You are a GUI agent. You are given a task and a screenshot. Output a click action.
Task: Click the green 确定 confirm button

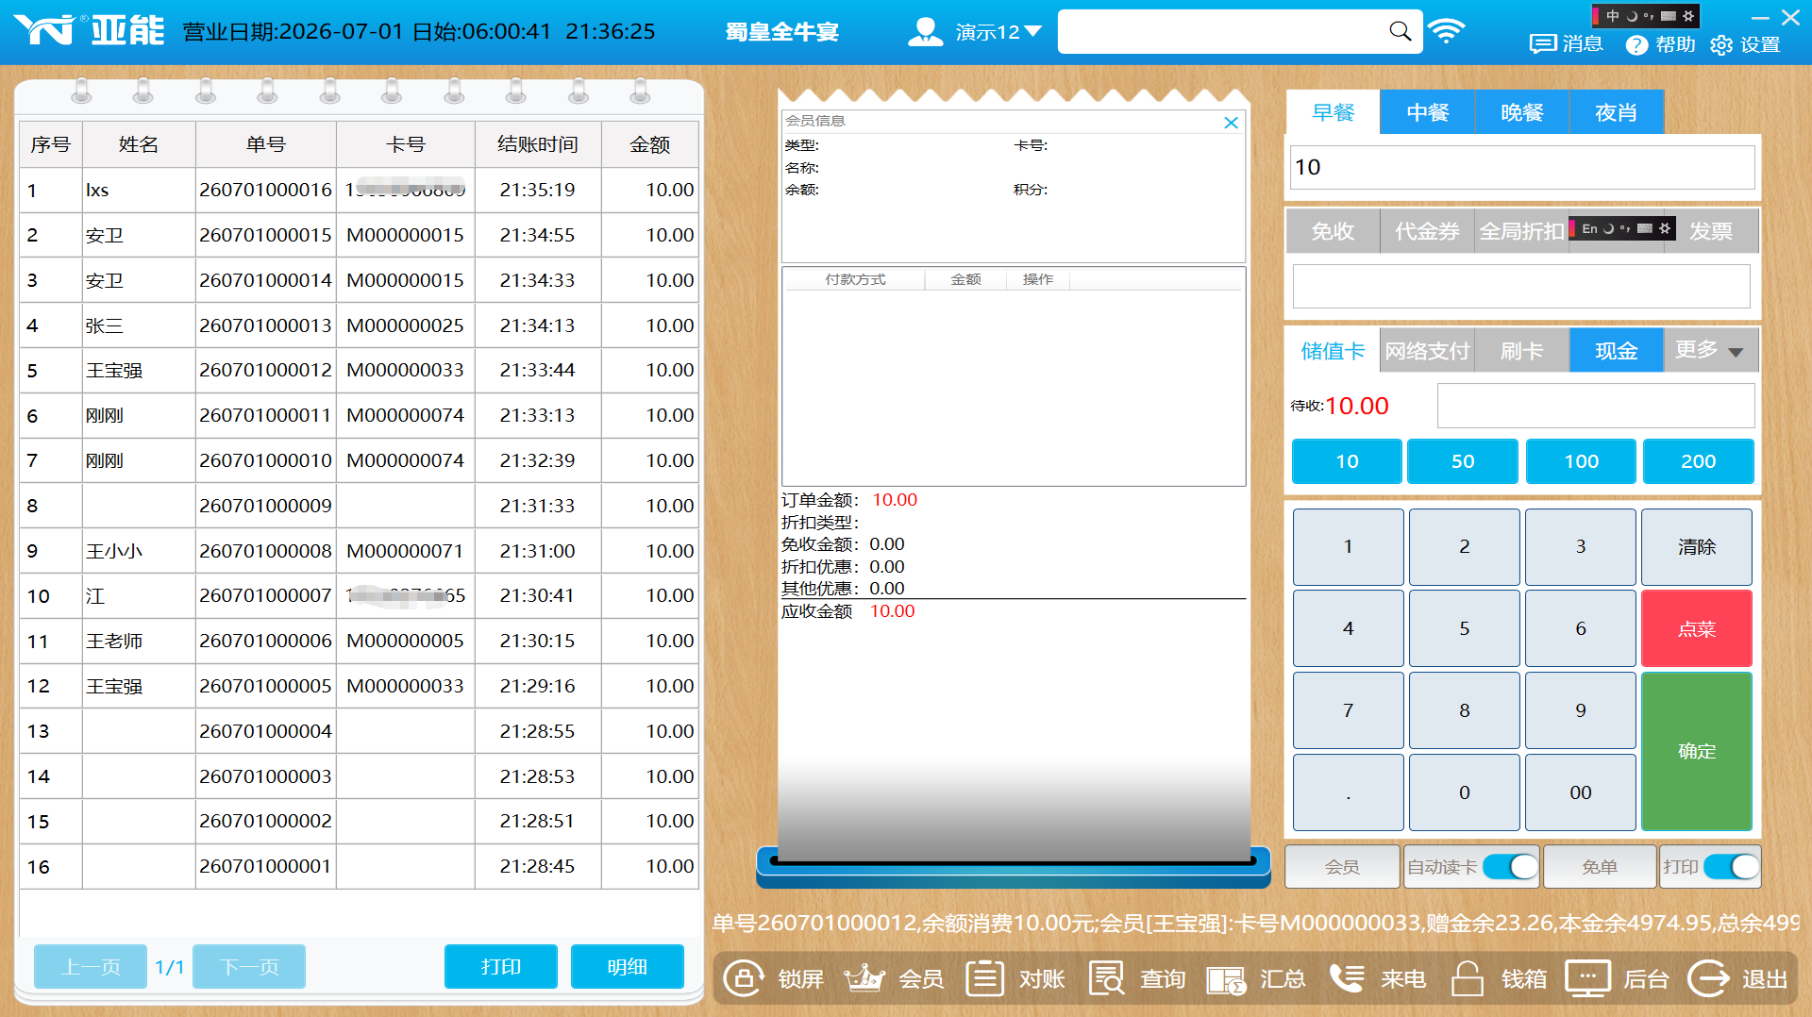1696,751
